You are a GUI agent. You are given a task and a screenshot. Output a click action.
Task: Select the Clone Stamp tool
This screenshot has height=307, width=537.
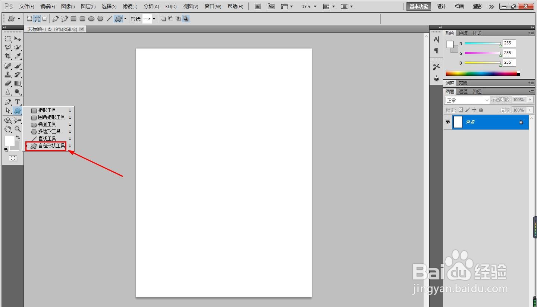click(x=8, y=75)
